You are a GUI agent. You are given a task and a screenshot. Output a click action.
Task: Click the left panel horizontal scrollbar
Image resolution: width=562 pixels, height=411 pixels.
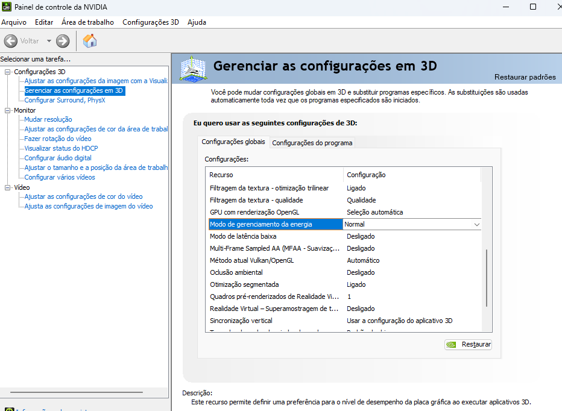77,392
